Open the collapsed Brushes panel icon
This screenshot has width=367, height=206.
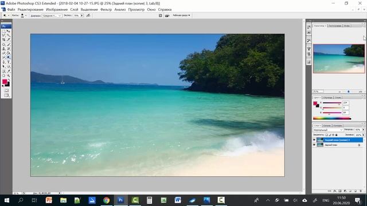309,49
